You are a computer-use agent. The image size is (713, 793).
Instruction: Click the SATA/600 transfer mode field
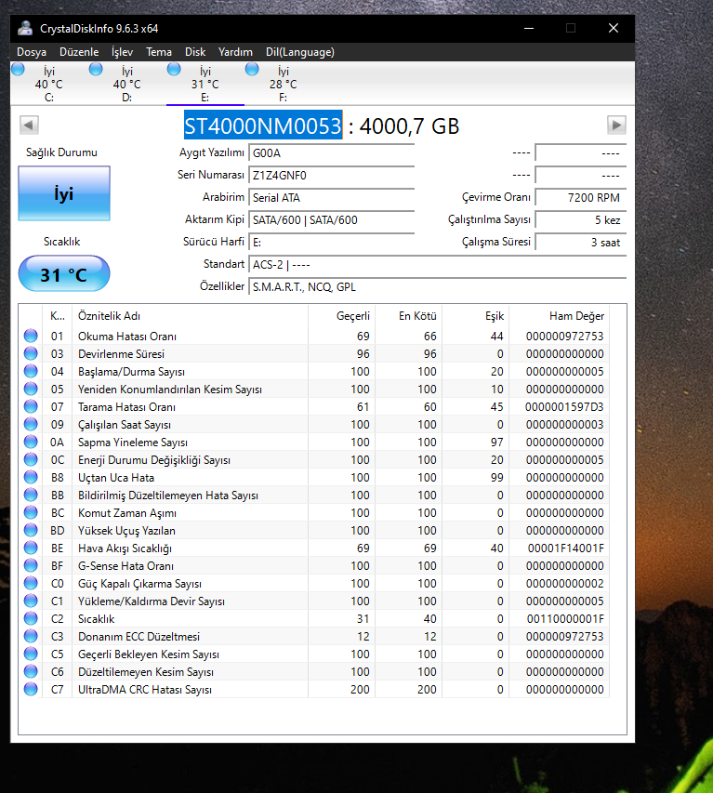click(332, 220)
